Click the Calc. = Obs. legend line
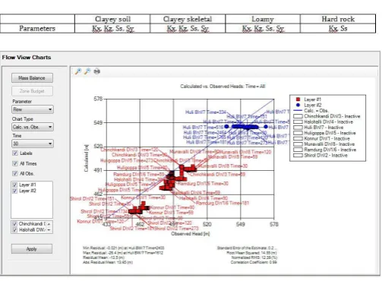 point(298,111)
